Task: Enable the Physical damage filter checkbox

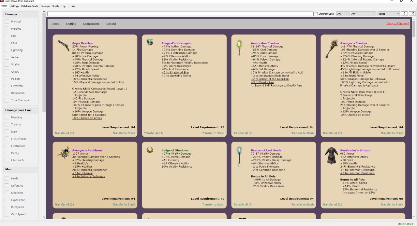Action: 7,21
